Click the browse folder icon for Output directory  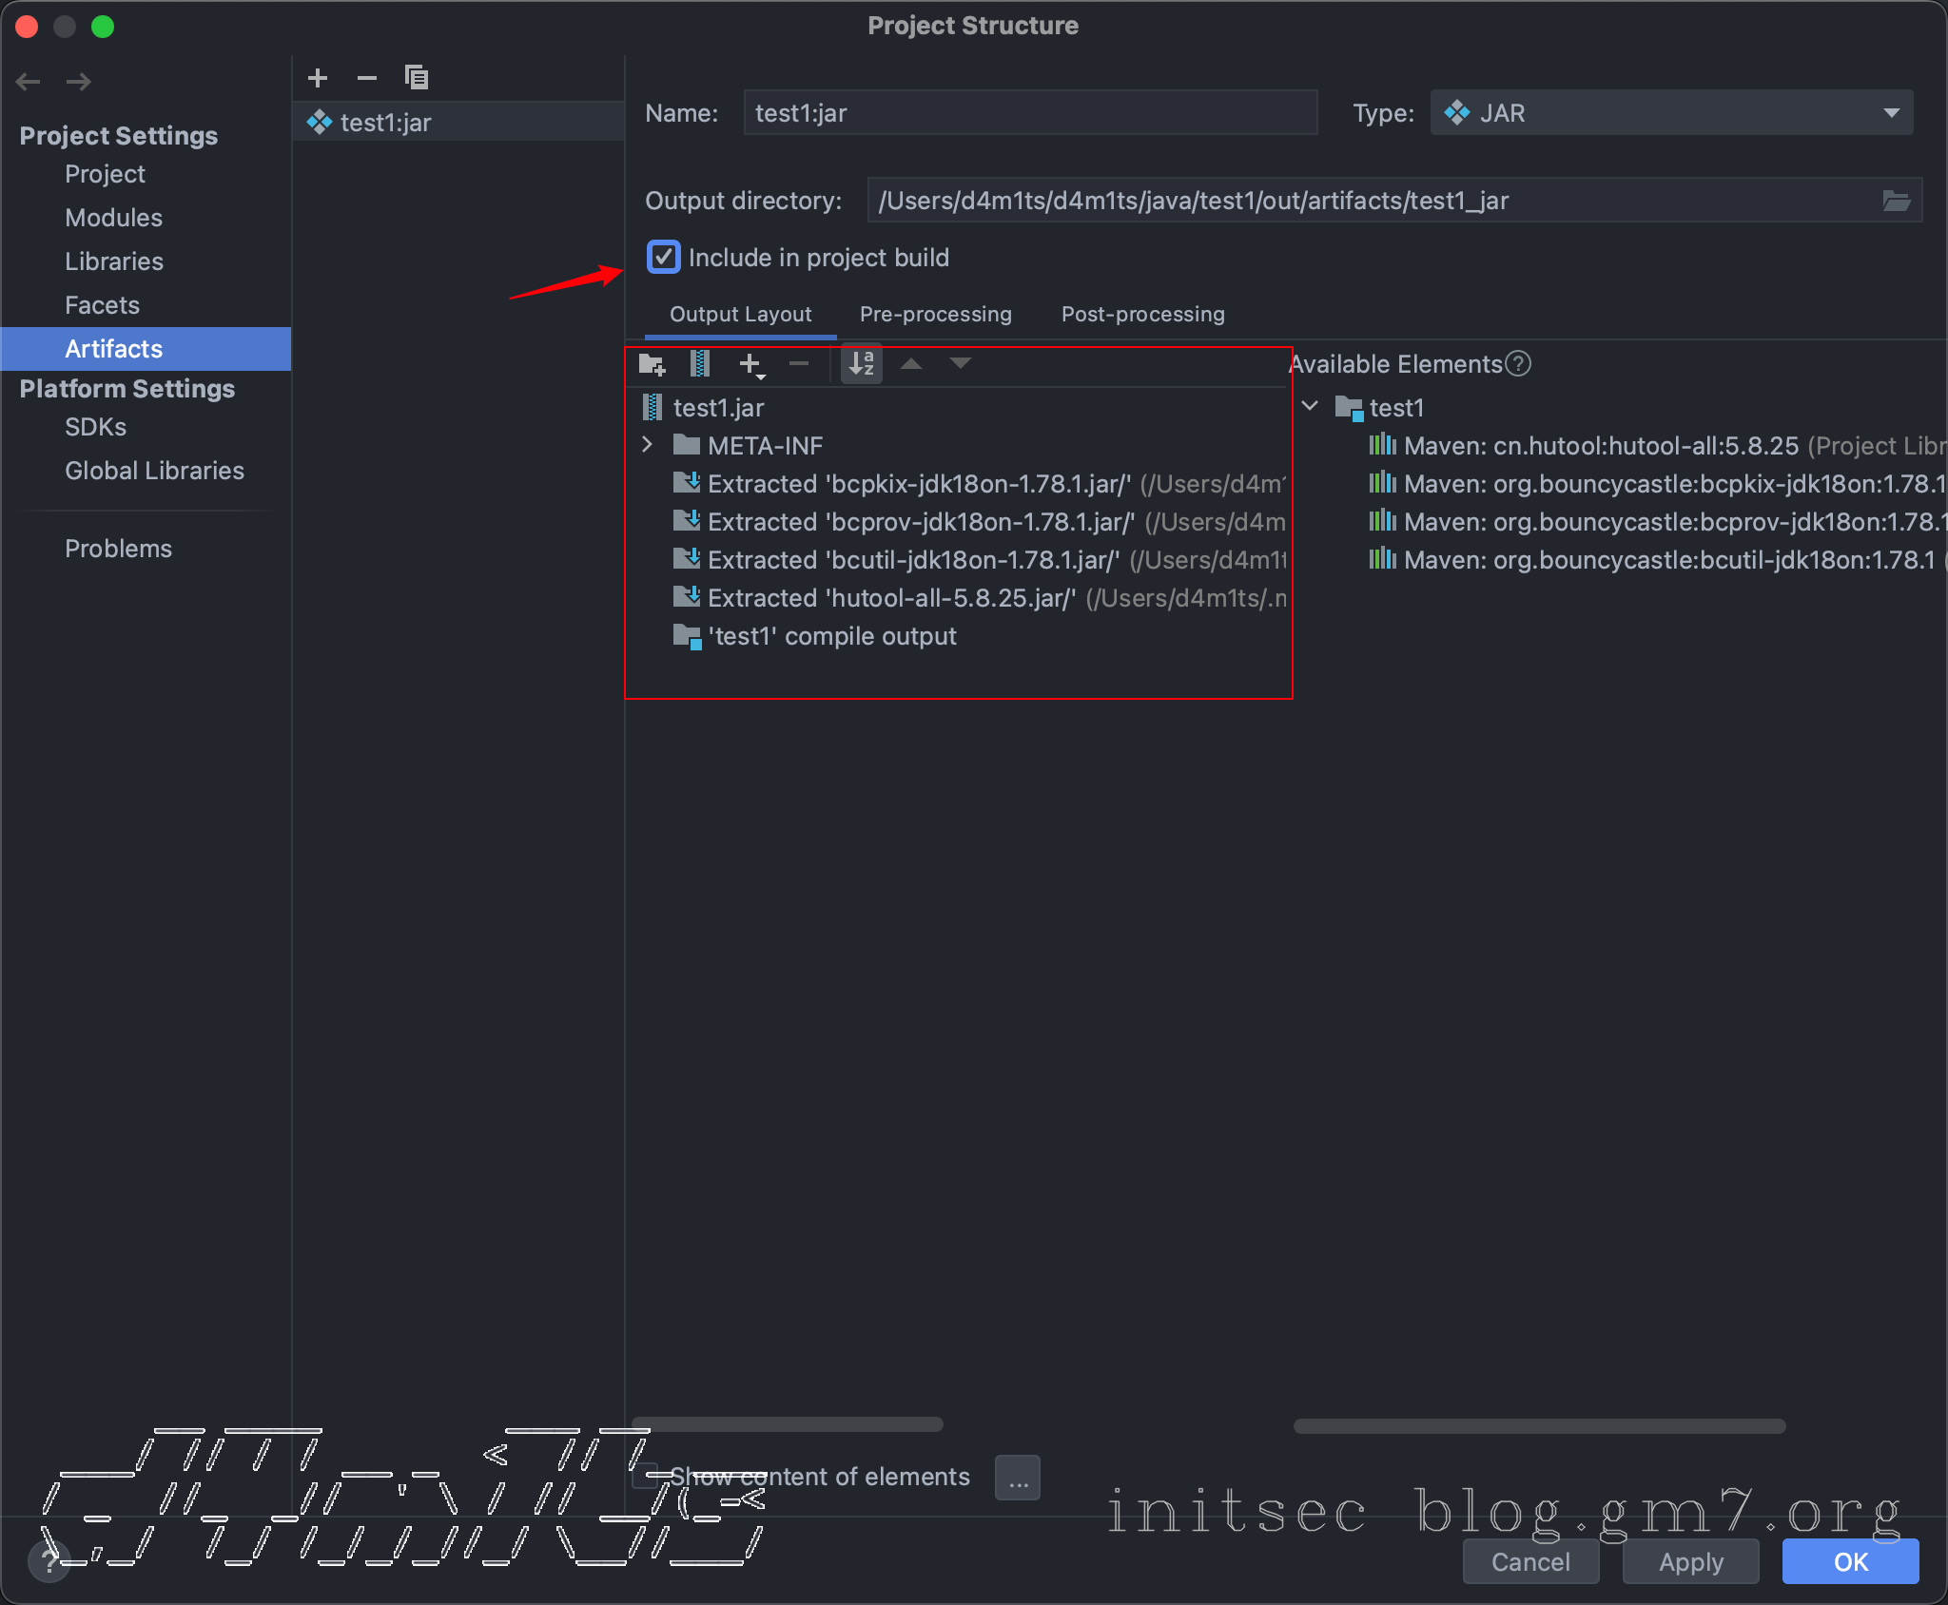pos(1896,201)
